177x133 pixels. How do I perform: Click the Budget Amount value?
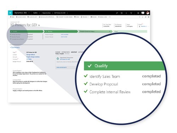click(30, 62)
